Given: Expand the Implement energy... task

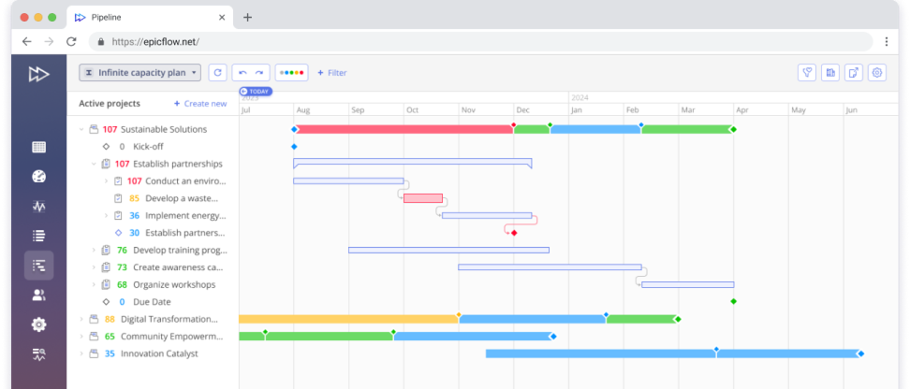Looking at the screenshot, I should 106,216.
